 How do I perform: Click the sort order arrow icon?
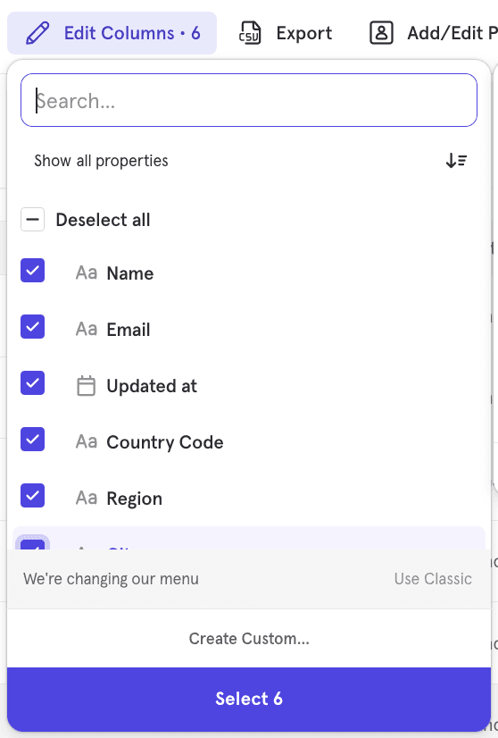pos(456,161)
